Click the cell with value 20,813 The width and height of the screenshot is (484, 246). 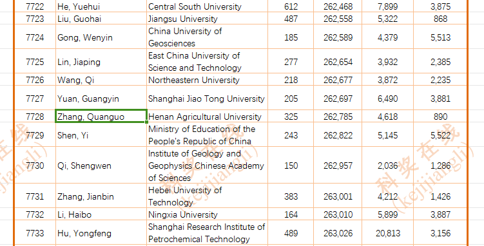[387, 232]
